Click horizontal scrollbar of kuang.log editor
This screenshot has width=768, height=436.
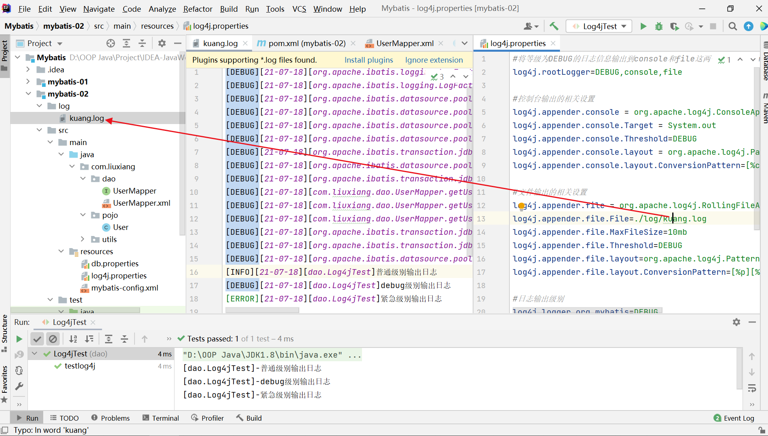pos(262,310)
